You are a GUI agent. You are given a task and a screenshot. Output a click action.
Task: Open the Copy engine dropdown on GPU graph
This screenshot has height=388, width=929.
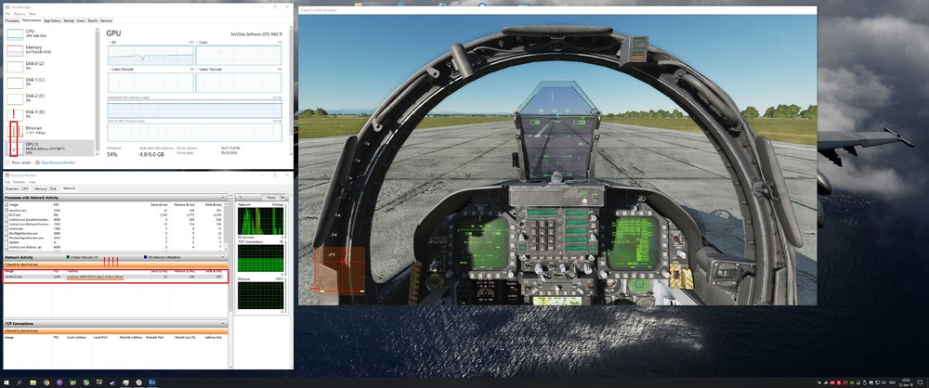pyautogui.click(x=203, y=43)
